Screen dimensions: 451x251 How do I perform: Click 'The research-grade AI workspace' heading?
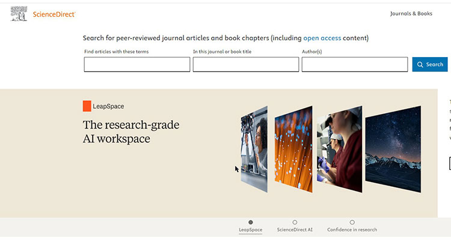coord(131,132)
